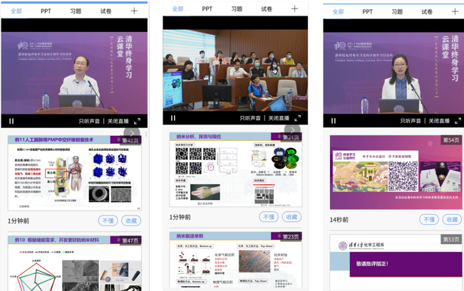Screen dimensions: 464x291
Task: Open 习题 tab above the classroom audience video
Action: tap(237, 9)
